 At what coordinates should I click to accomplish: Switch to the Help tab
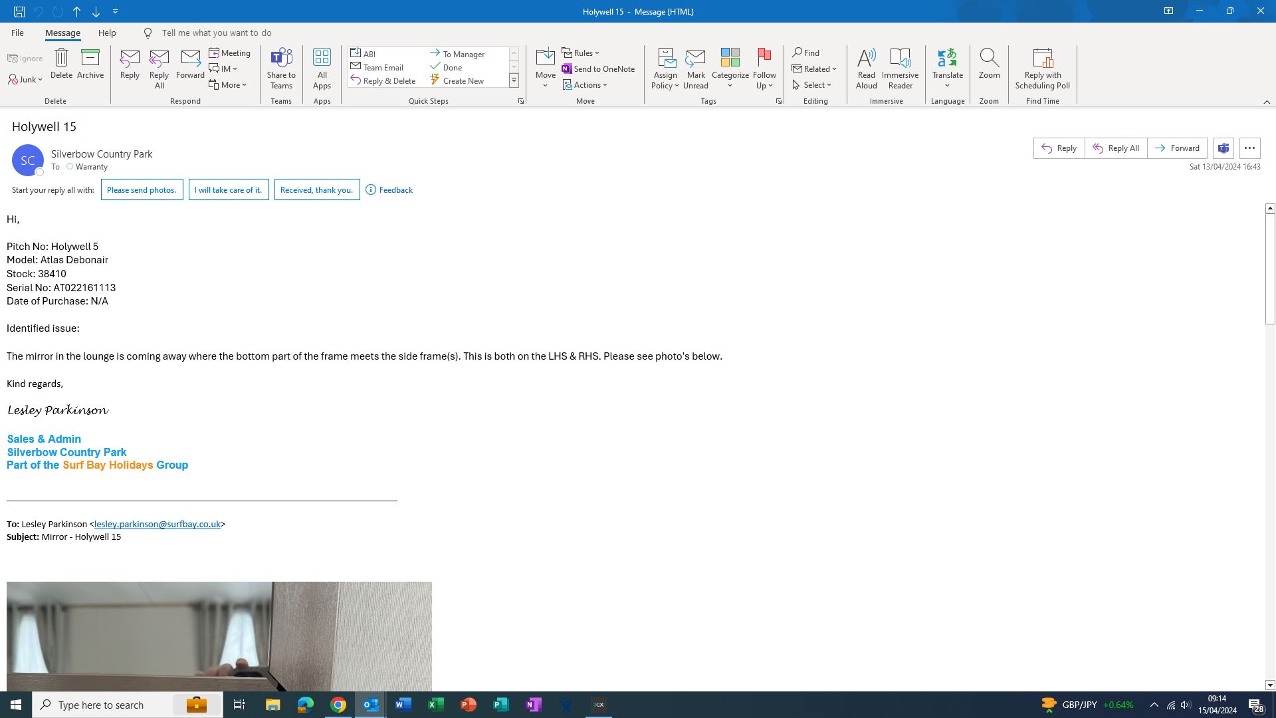(107, 33)
